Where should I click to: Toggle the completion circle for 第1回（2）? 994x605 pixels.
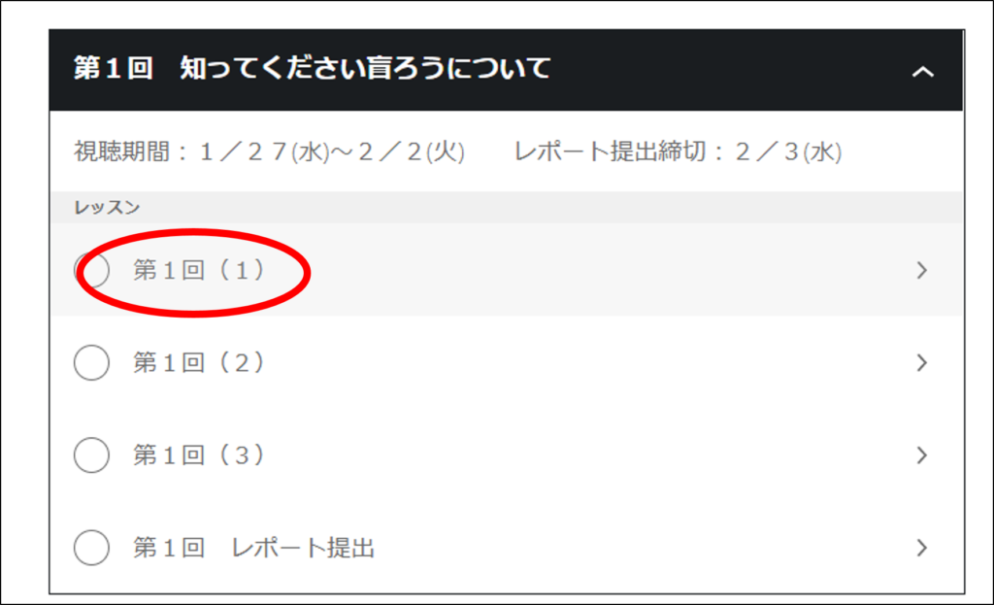tap(91, 363)
